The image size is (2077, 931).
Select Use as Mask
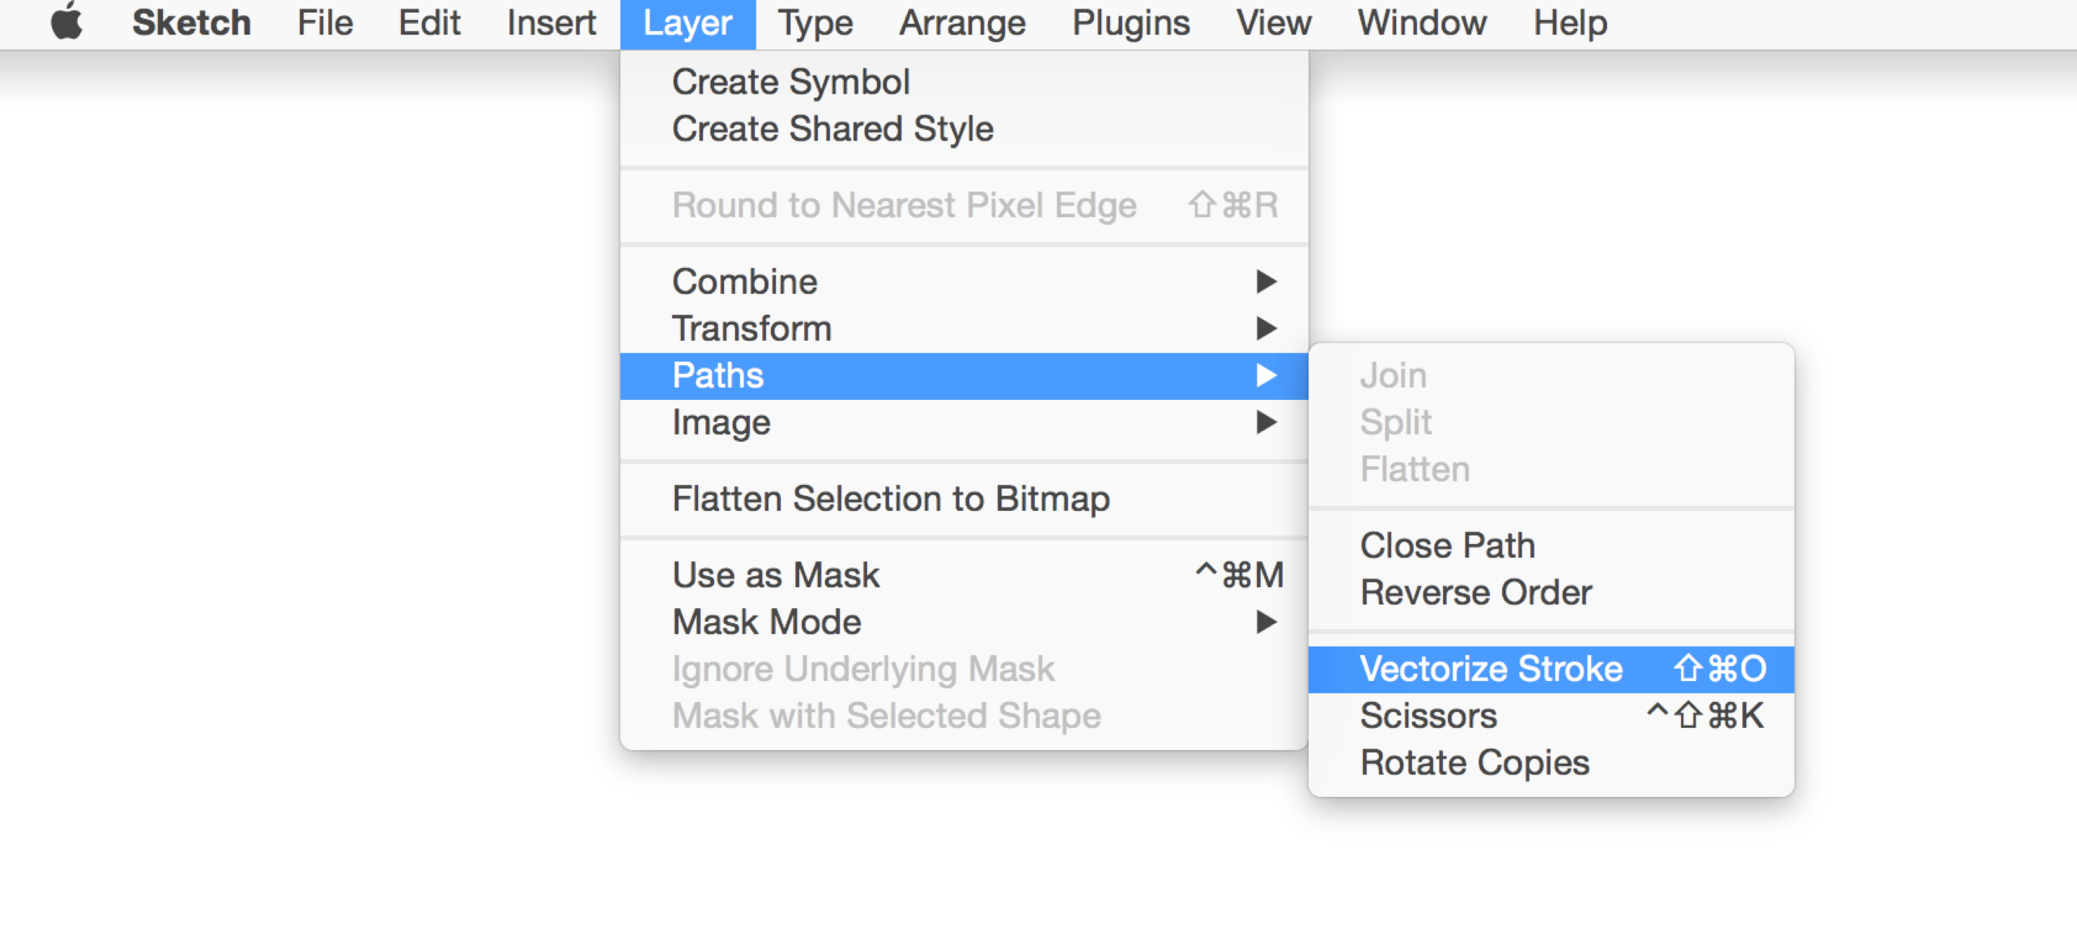click(x=775, y=574)
